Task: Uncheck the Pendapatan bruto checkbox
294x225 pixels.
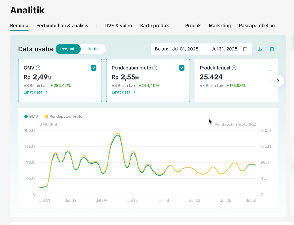Action: click(x=182, y=68)
